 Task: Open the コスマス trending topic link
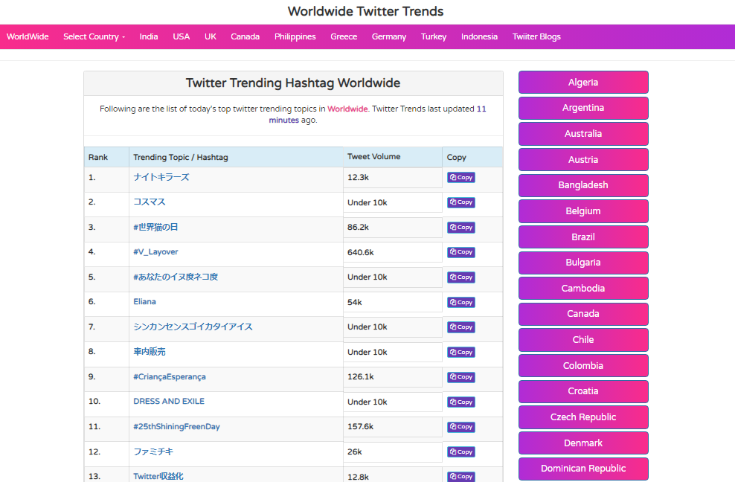click(149, 202)
